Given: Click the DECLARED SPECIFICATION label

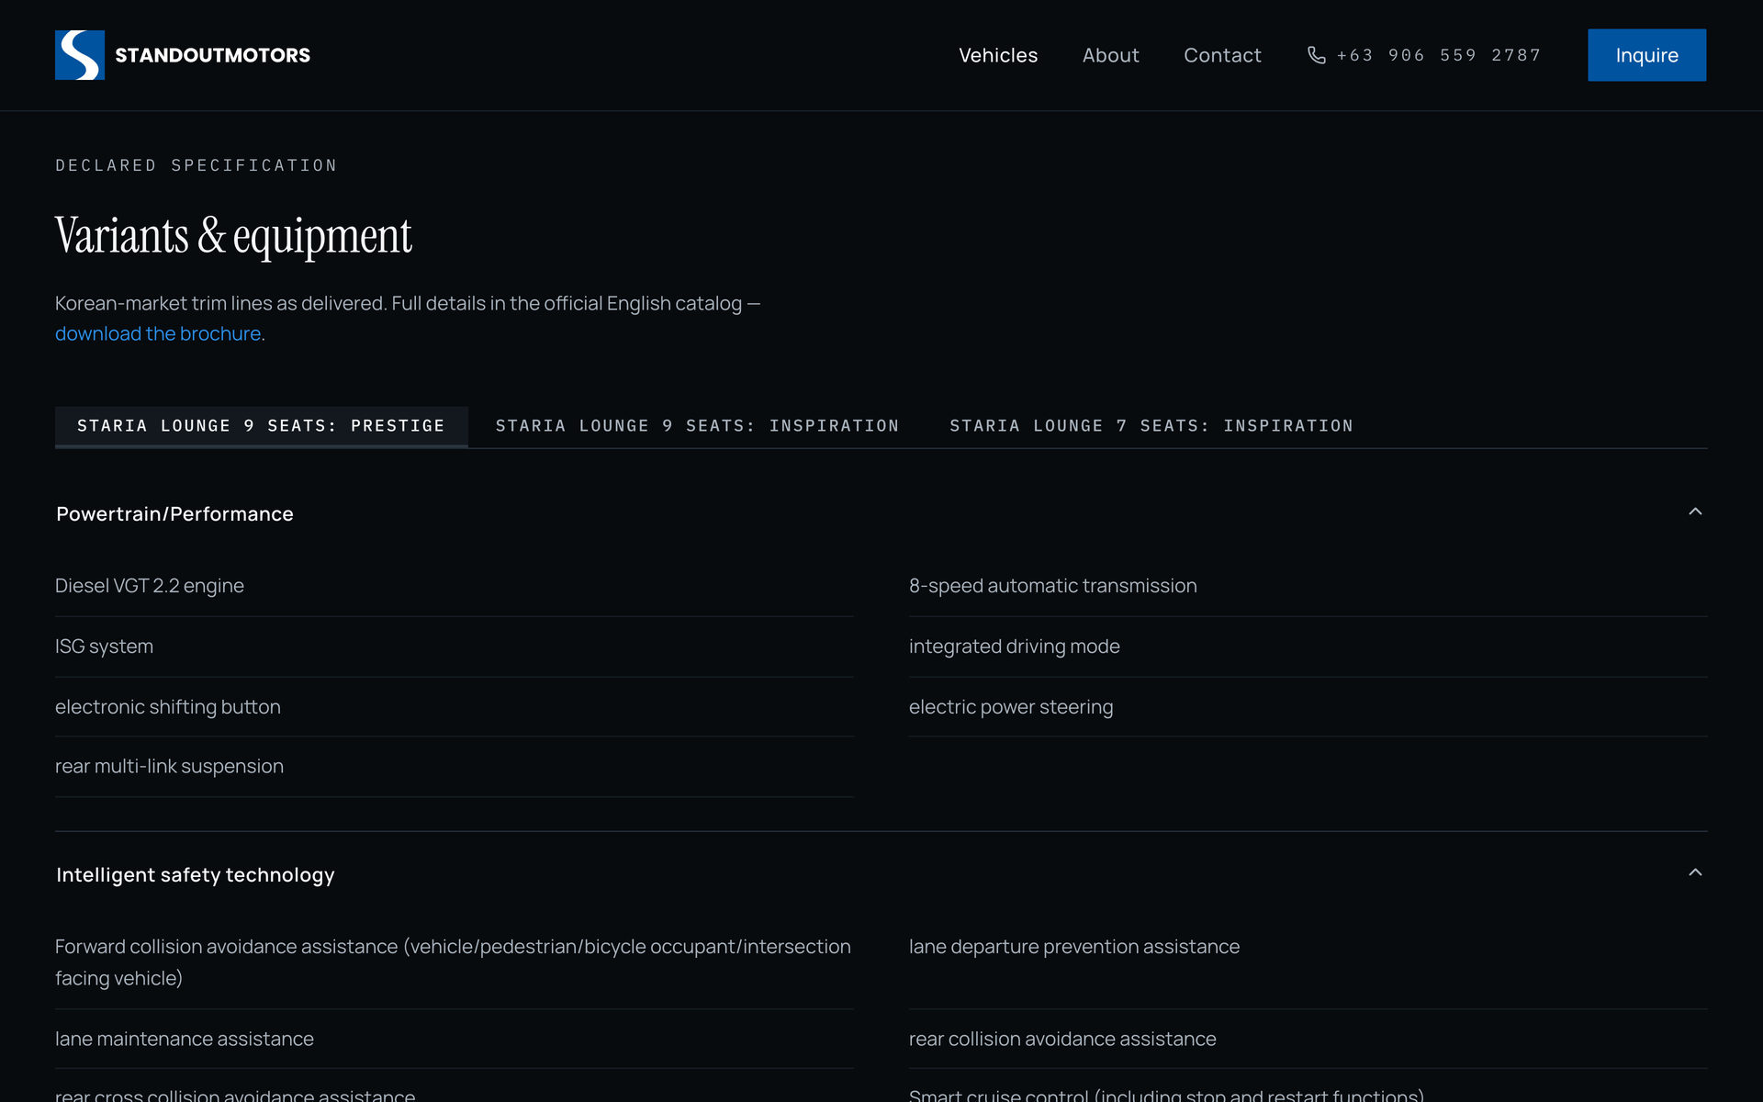Looking at the screenshot, I should [x=197, y=165].
